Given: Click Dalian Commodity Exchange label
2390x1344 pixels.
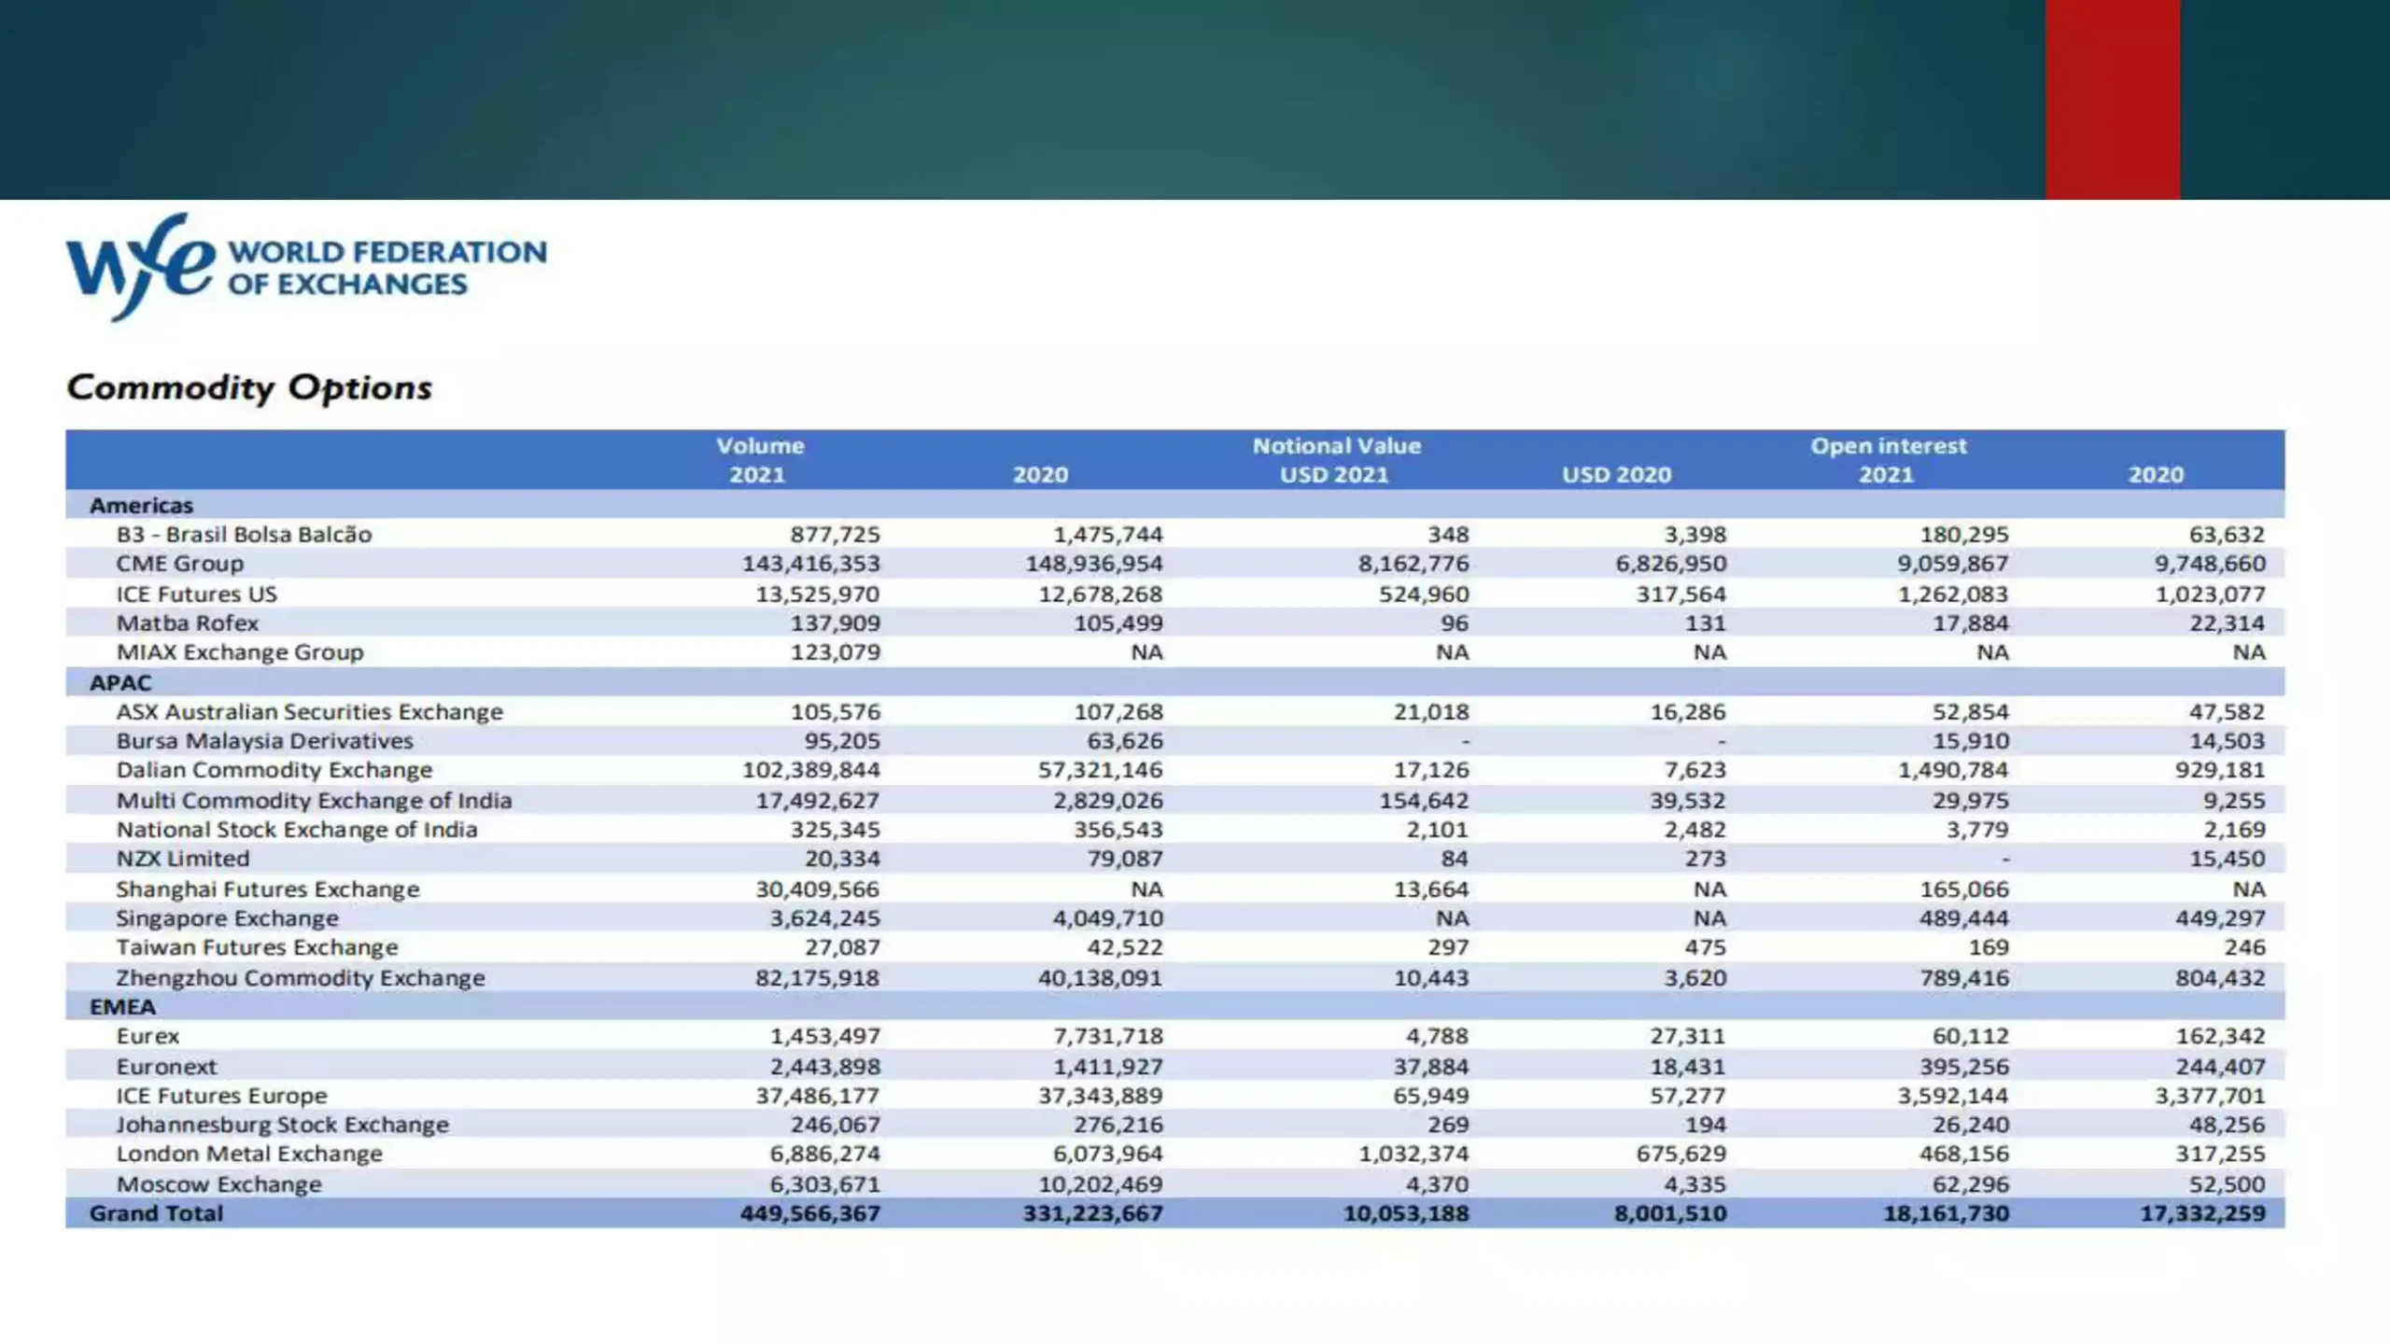Looking at the screenshot, I should point(274,770).
